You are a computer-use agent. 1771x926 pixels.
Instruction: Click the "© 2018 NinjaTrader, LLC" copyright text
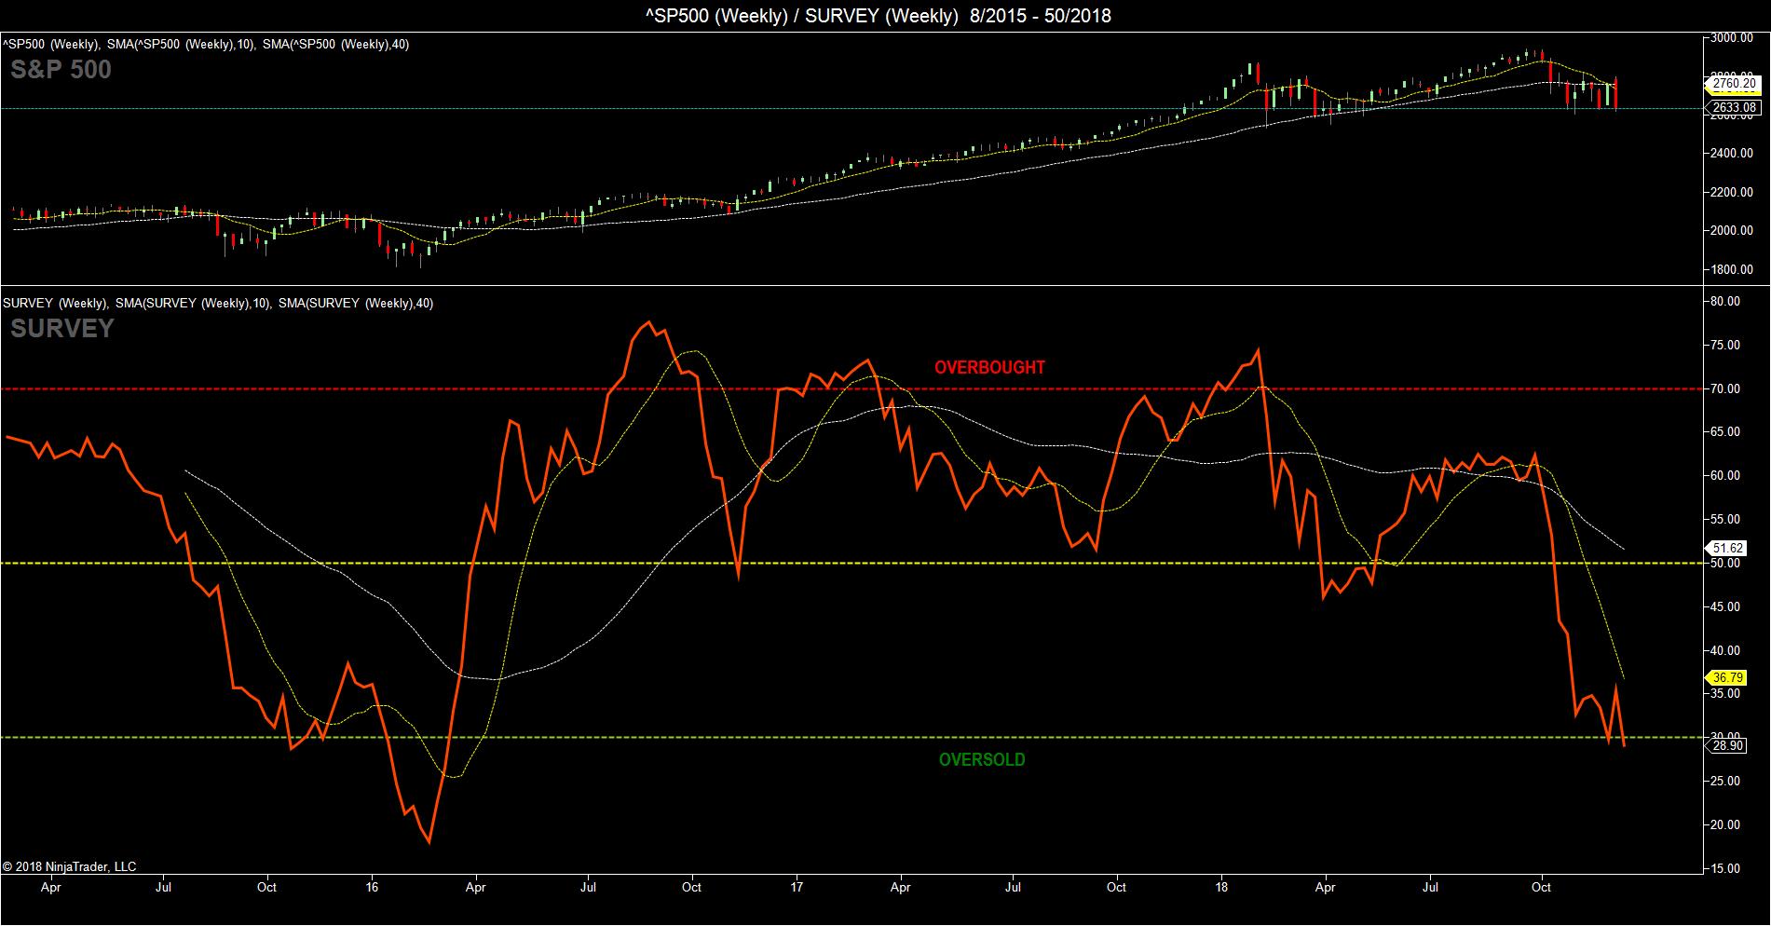pyautogui.click(x=70, y=866)
